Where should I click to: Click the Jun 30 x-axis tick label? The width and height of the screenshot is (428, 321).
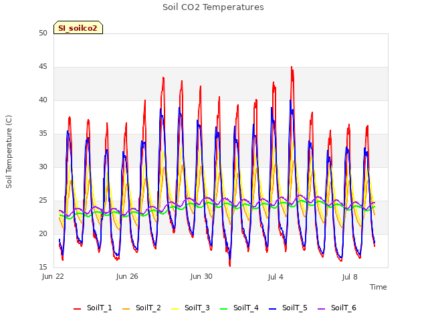pyautogui.click(x=201, y=276)
